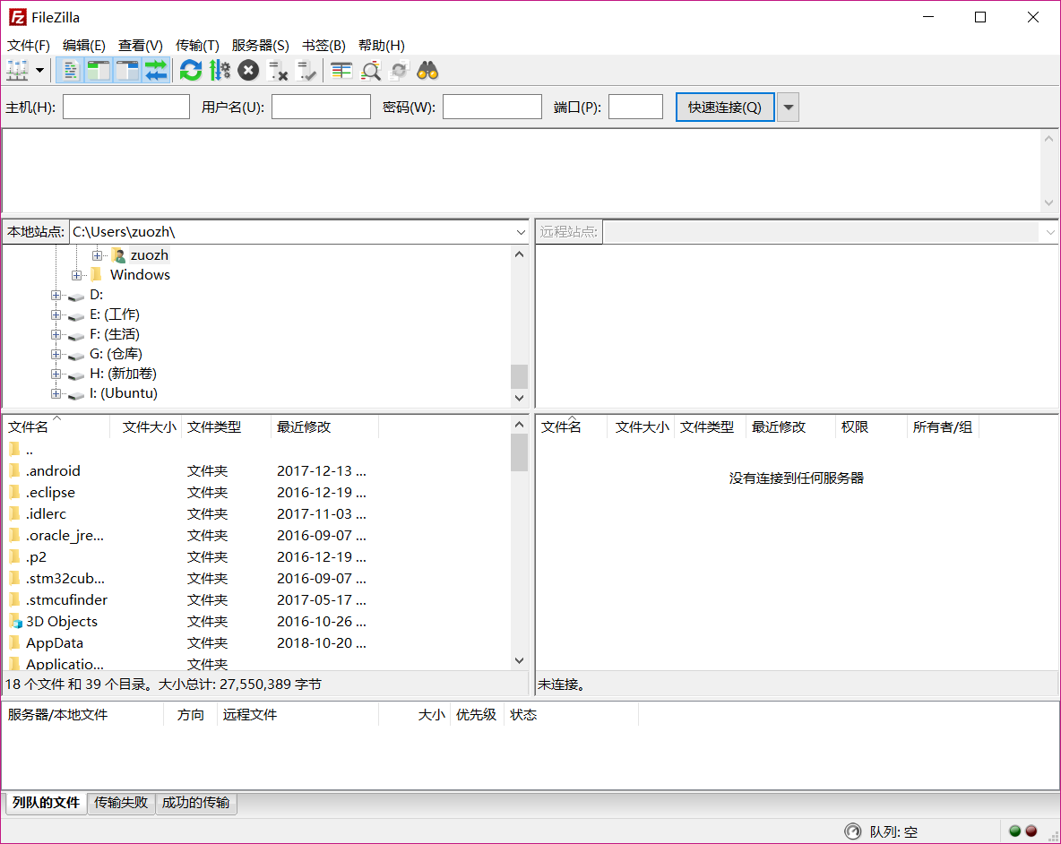The height and width of the screenshot is (844, 1061).
Task: Toggle the remote directory tree view
Action: pos(127,70)
